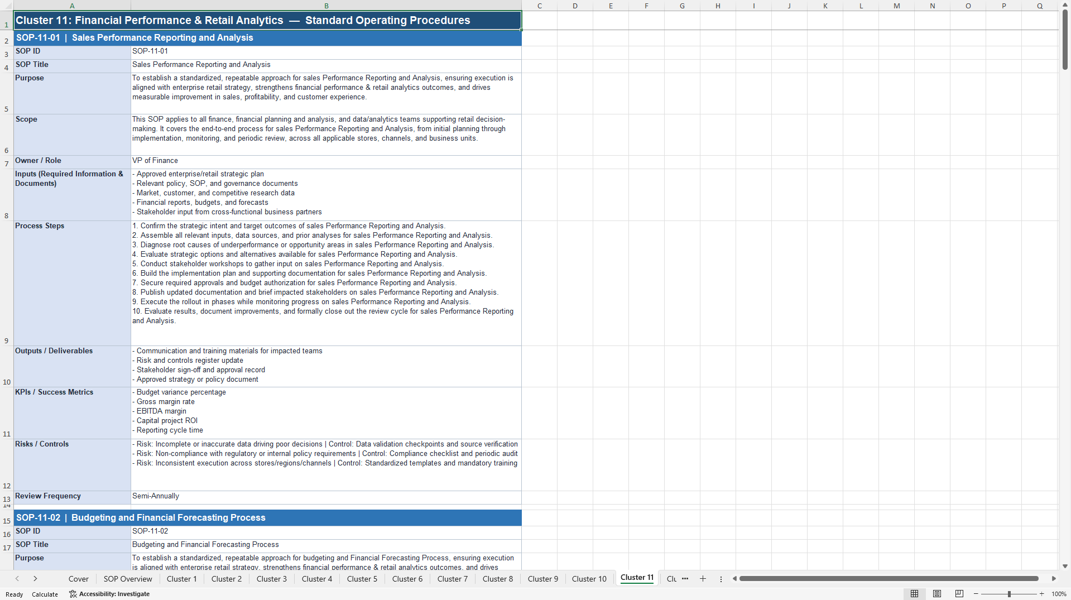
Task: Switch to Cluster 8 tab
Action: click(x=498, y=579)
